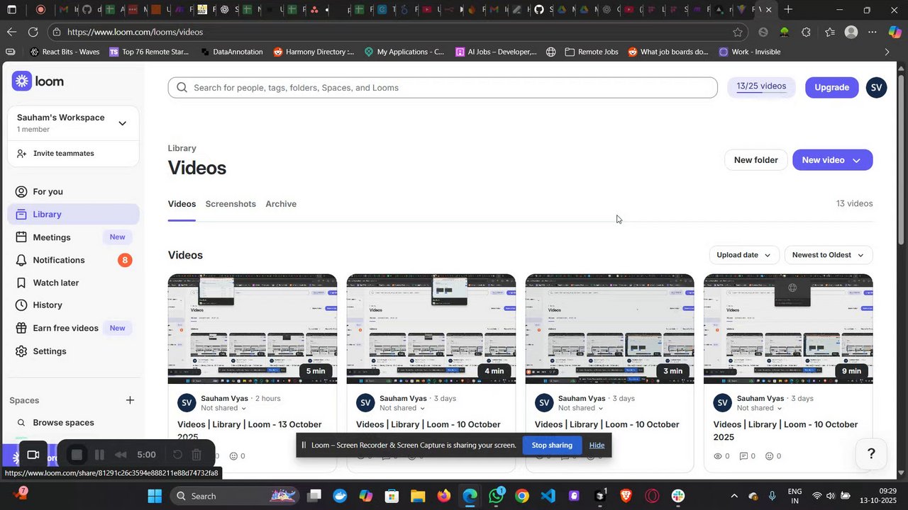Click the Hide link in sharing bar
Viewport: 908px width, 510px height.
tap(597, 445)
